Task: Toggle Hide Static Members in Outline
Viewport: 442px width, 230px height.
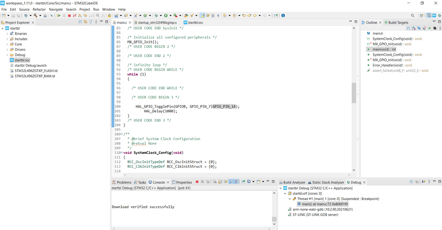Action: click(x=424, y=28)
